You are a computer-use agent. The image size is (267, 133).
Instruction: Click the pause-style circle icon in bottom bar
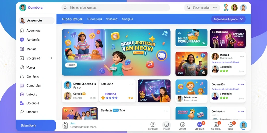pyautogui.click(x=183, y=124)
